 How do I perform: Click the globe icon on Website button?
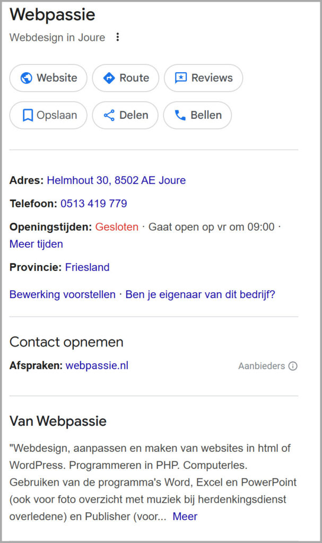[x=26, y=78]
